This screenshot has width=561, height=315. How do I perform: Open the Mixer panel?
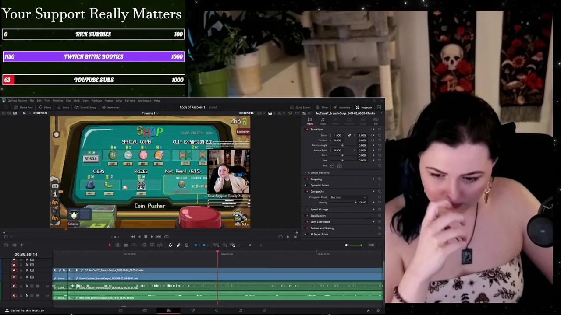[x=323, y=107]
